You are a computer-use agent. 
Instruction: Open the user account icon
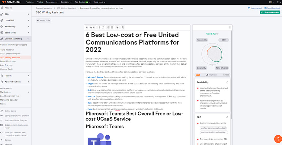(279, 2)
